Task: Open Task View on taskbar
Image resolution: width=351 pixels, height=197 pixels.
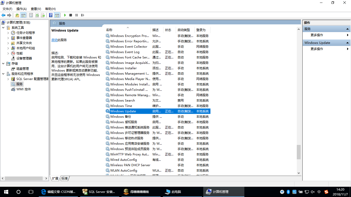Action: point(31,192)
